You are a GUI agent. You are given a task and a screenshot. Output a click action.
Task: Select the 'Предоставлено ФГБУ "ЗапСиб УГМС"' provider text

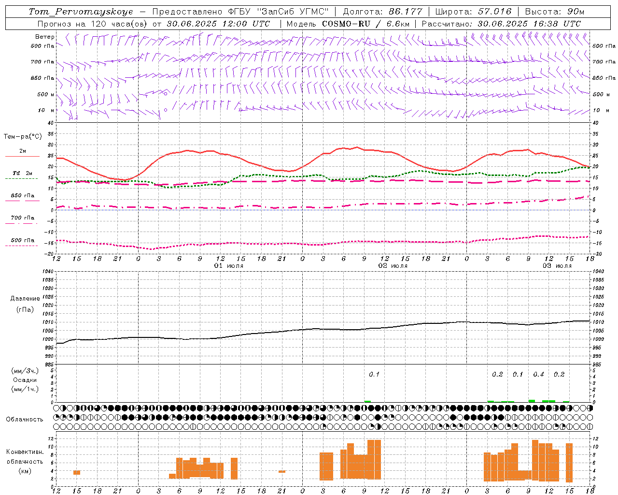click(240, 12)
